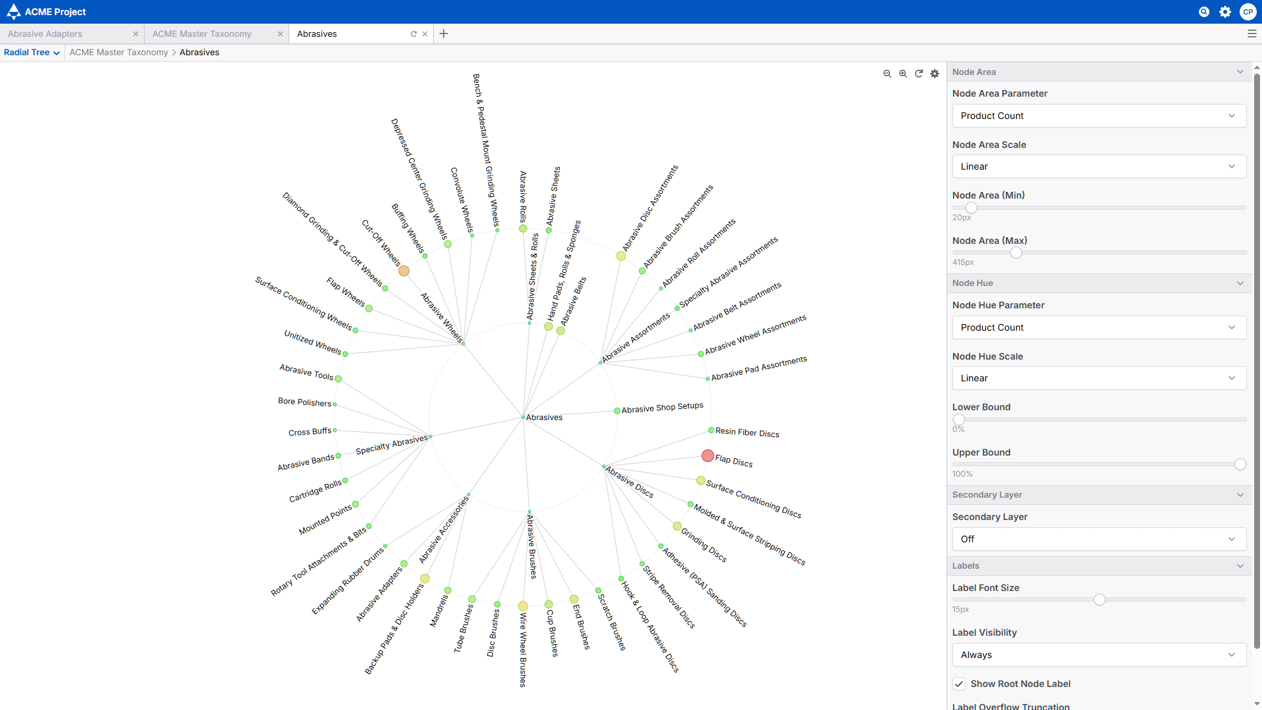Click the Abrasives breadcrumb
The image size is (1262, 710).
199,53
